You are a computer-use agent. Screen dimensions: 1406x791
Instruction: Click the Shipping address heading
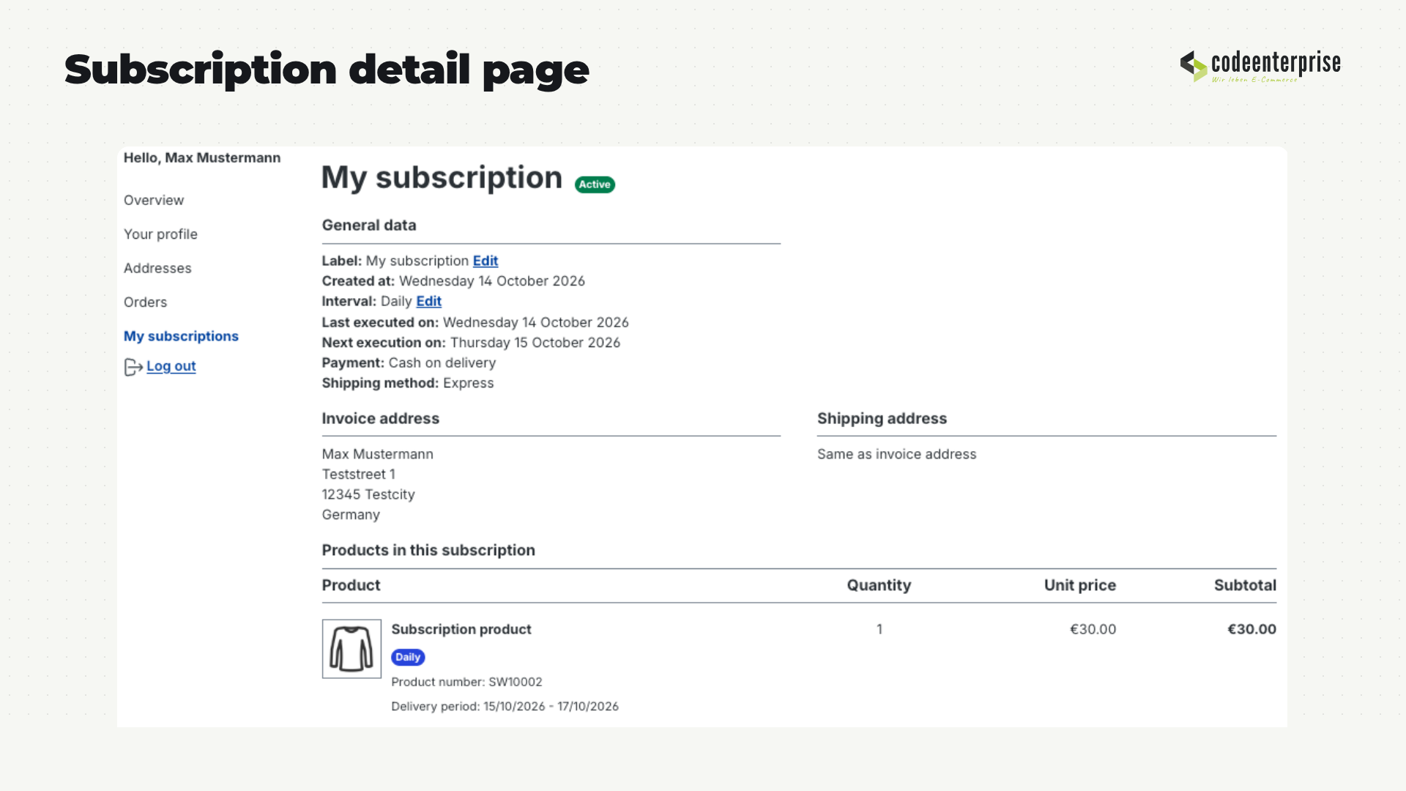[x=882, y=419]
